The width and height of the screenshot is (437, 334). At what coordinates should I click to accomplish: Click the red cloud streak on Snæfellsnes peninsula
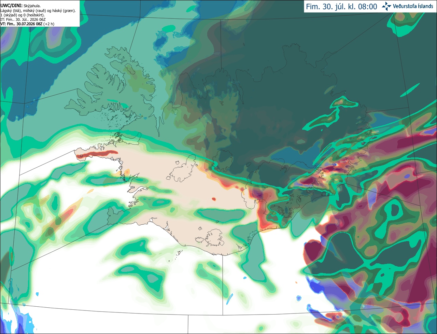[97, 154]
